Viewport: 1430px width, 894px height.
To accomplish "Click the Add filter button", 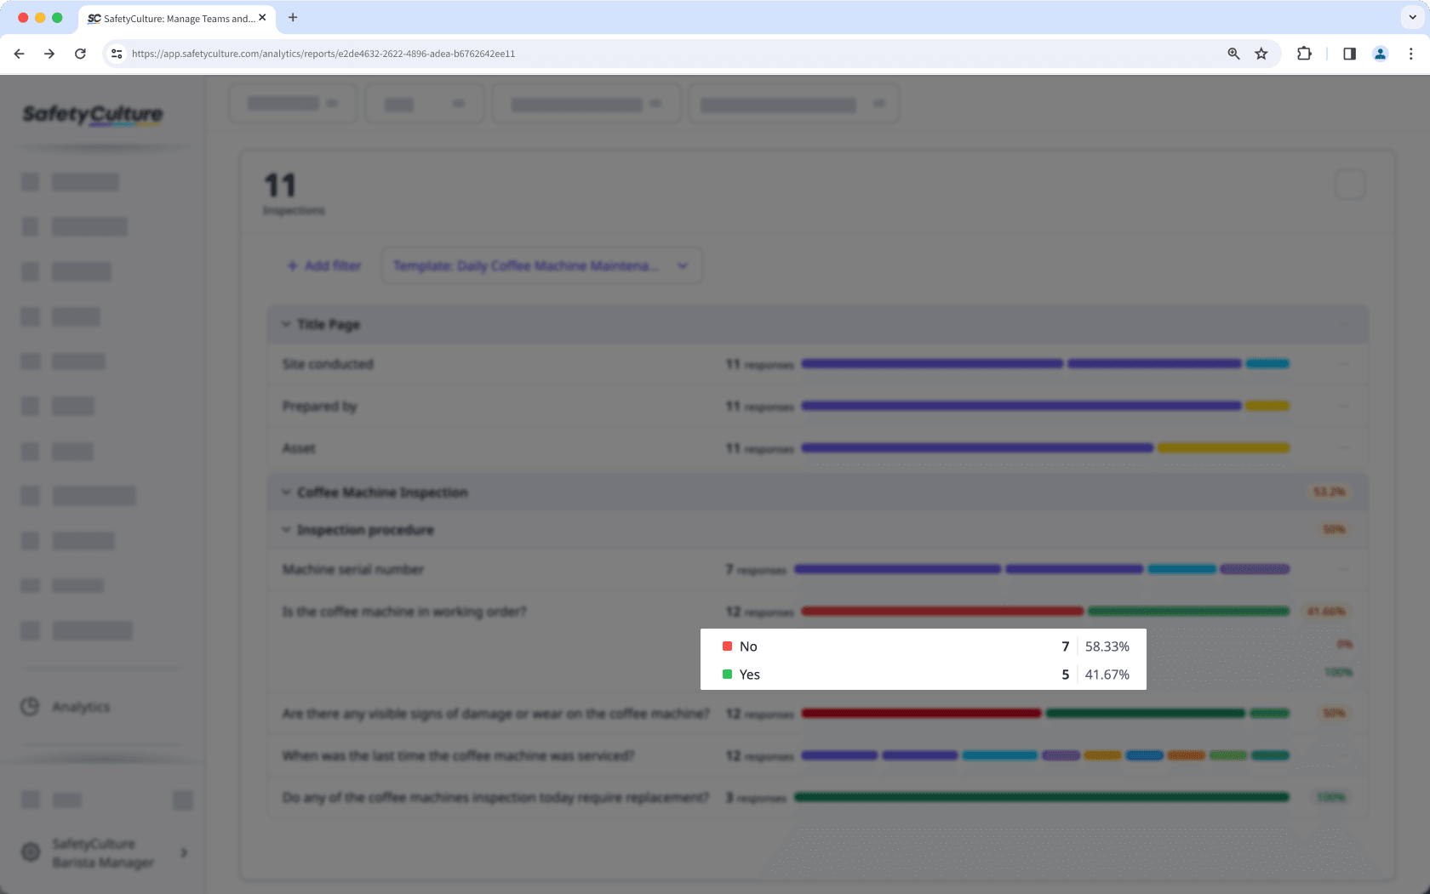I will click(323, 265).
